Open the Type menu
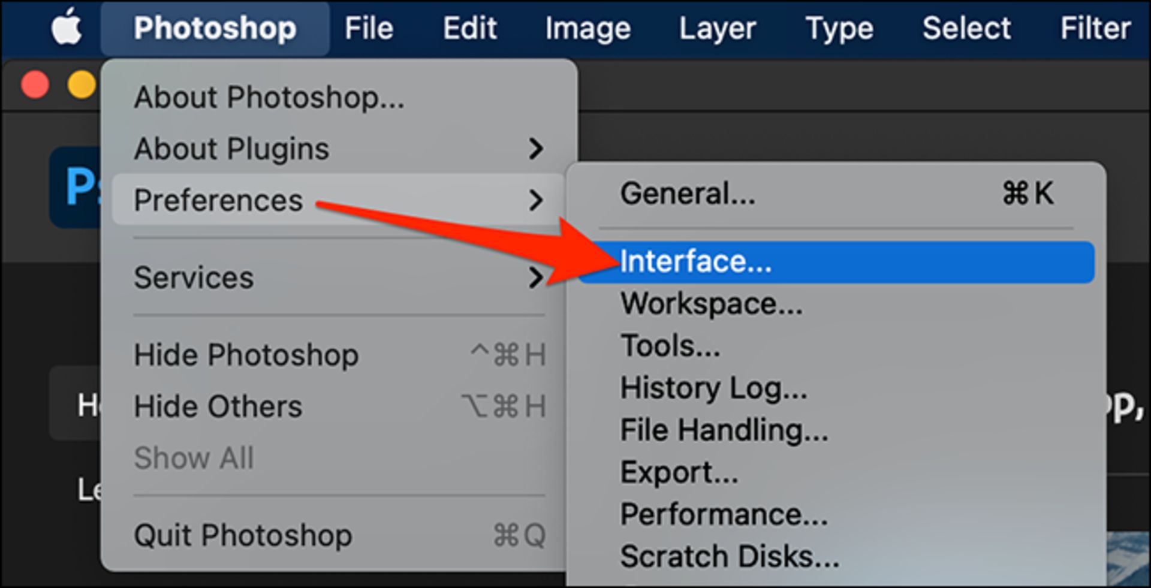This screenshot has height=588, width=1151. click(839, 28)
